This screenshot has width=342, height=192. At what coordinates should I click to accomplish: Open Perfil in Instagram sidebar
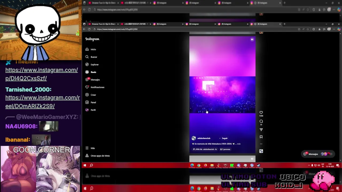91,110
